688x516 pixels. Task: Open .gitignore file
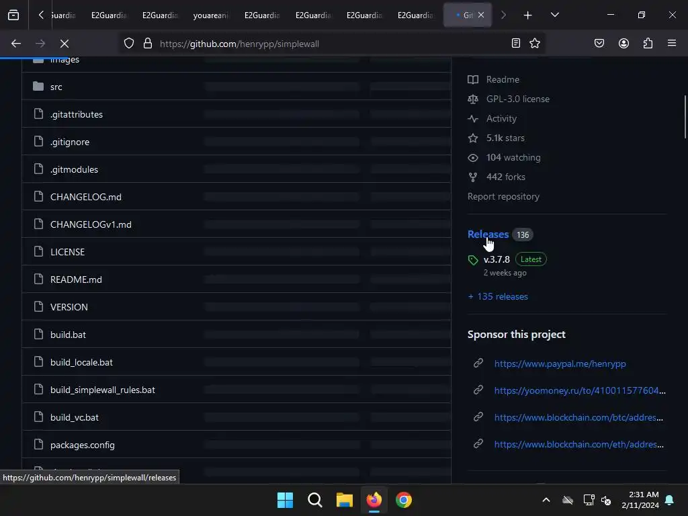70,142
